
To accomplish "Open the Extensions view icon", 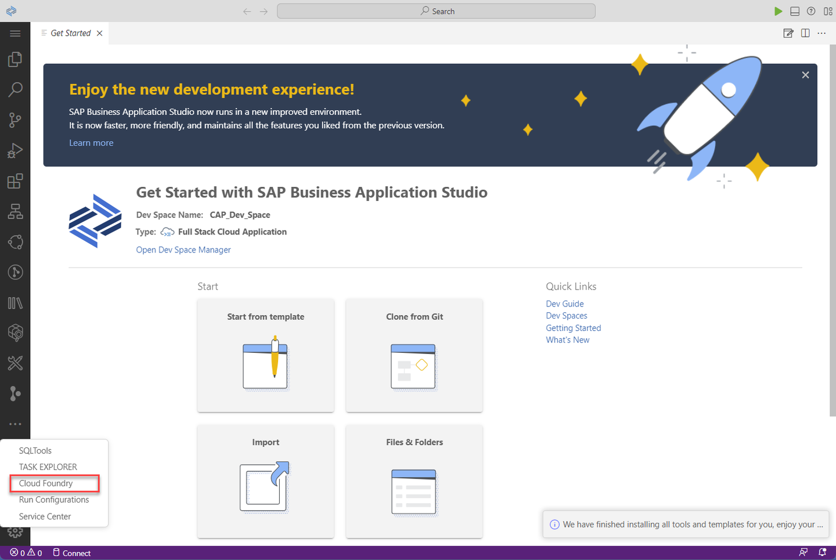I will 15,181.
